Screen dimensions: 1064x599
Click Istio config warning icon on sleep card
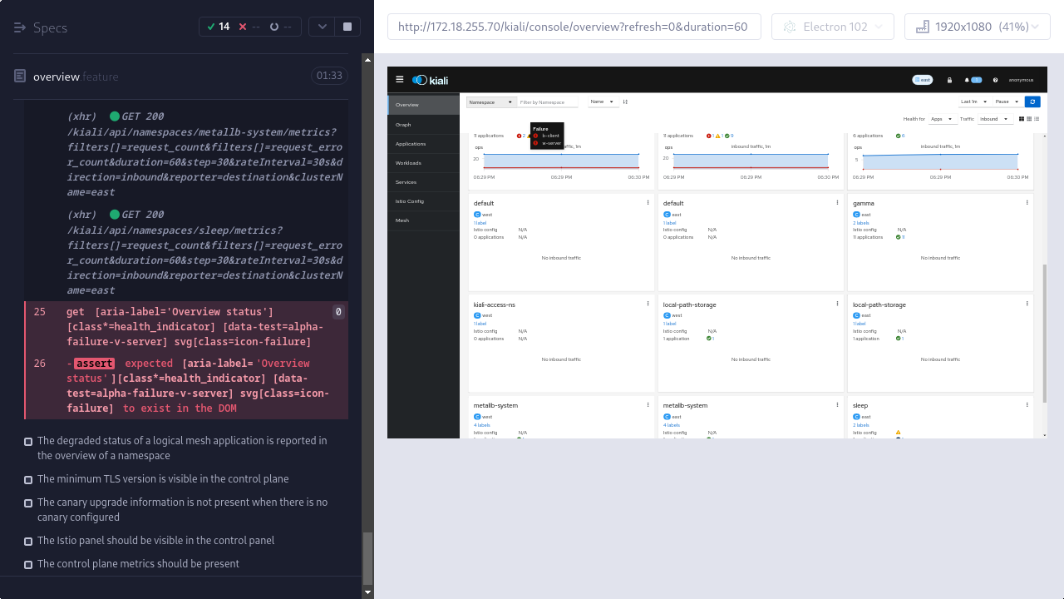pos(899,433)
